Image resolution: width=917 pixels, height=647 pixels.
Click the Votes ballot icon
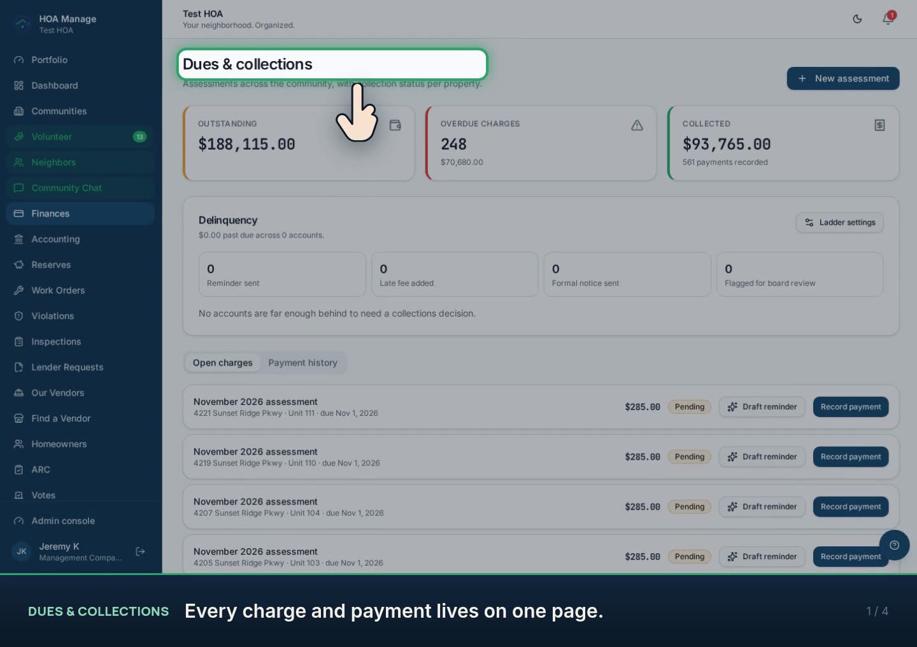(18, 495)
